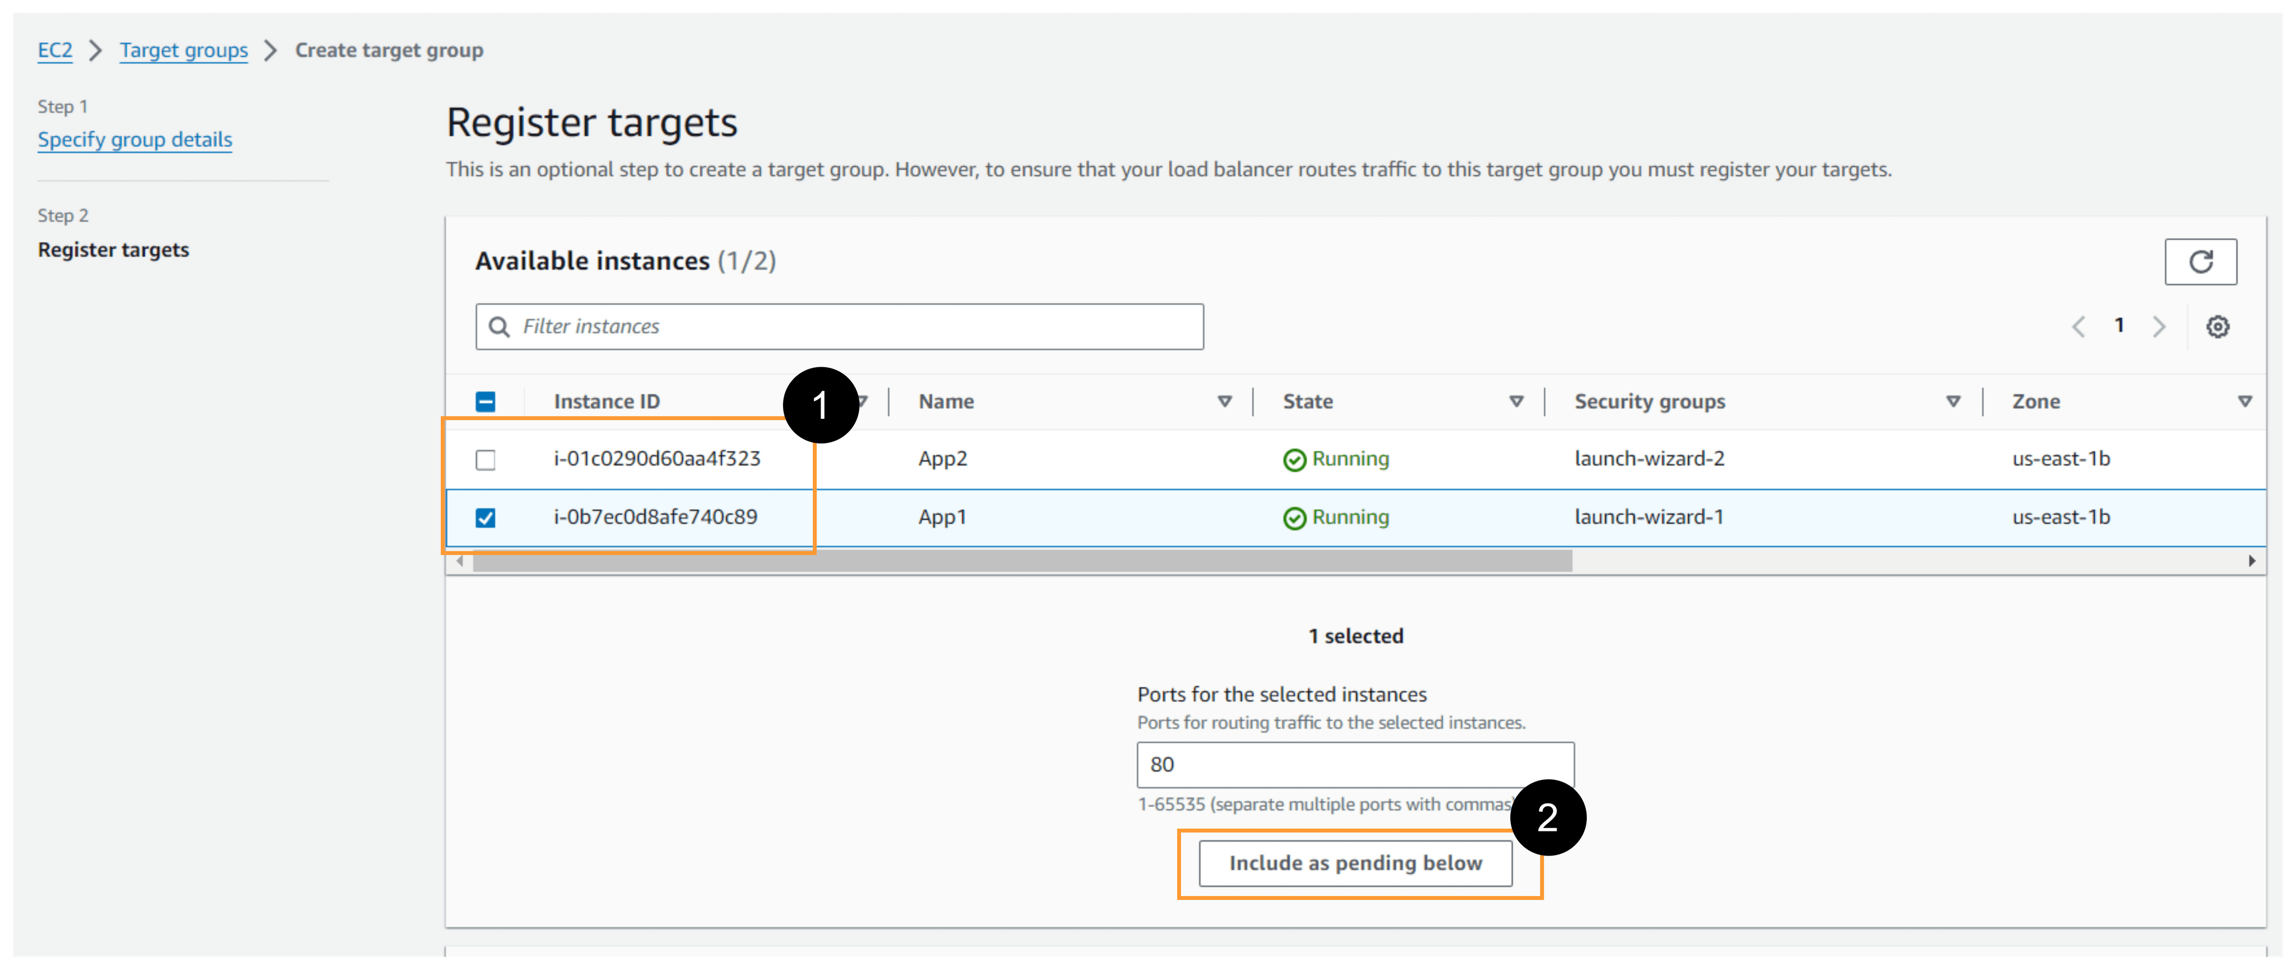The width and height of the screenshot is (2296, 970).
Task: Open State column sort dropdown
Action: [x=1516, y=402]
